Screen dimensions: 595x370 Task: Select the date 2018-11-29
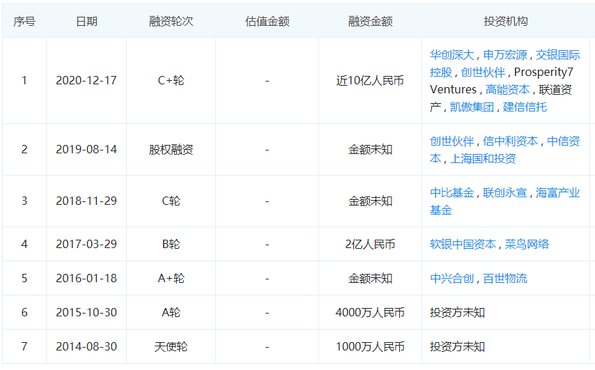click(86, 201)
